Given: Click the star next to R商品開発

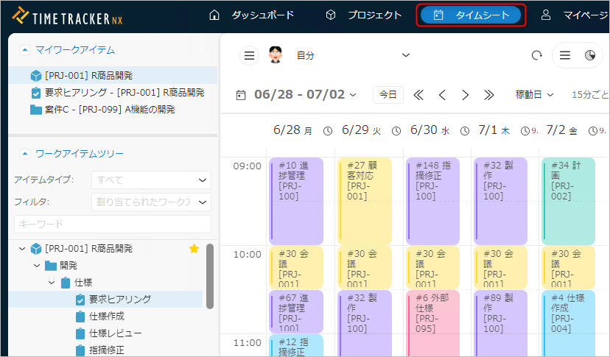Looking at the screenshot, I should click(x=194, y=249).
